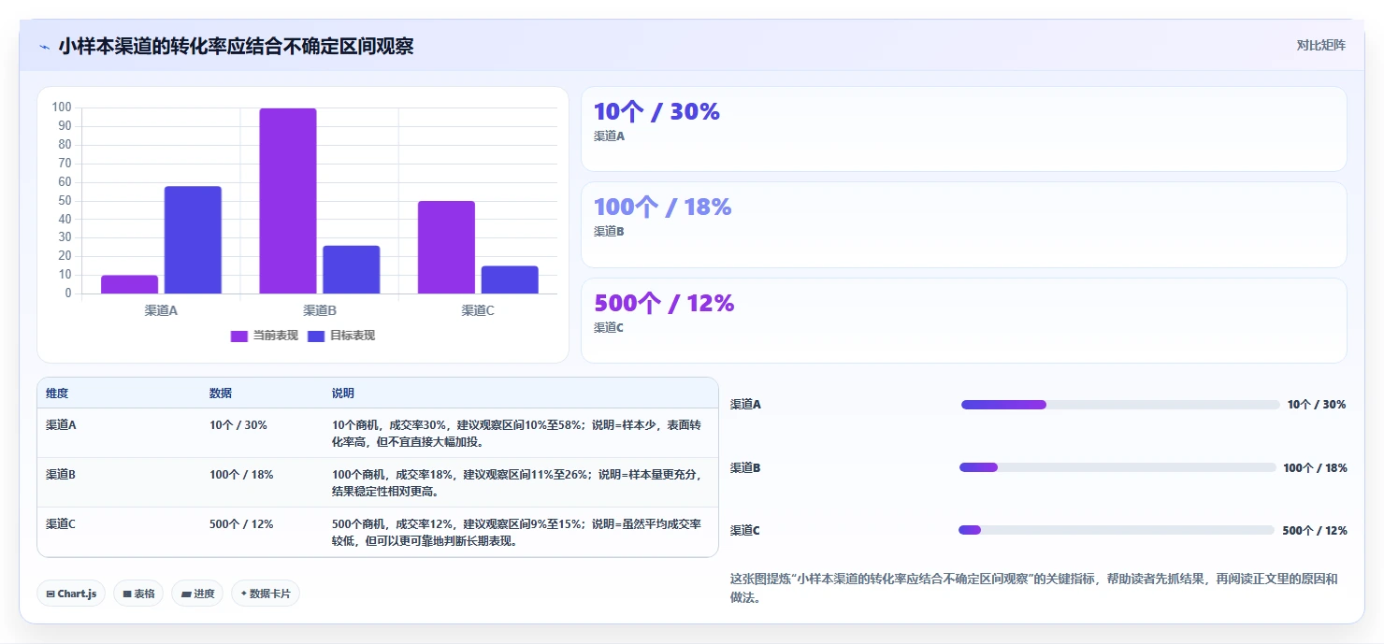Image resolution: width=1384 pixels, height=644 pixels.
Task: Click the blue 渠道B target bar
Action: tap(352, 269)
